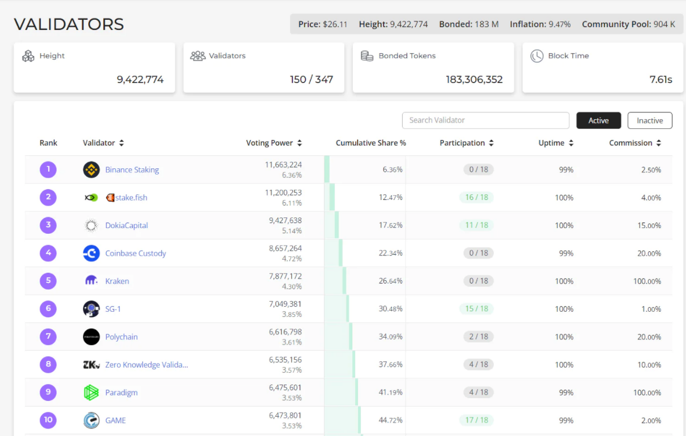Image resolution: width=686 pixels, height=436 pixels.
Task: Click the Binance Staking logo icon
Action: [91, 169]
